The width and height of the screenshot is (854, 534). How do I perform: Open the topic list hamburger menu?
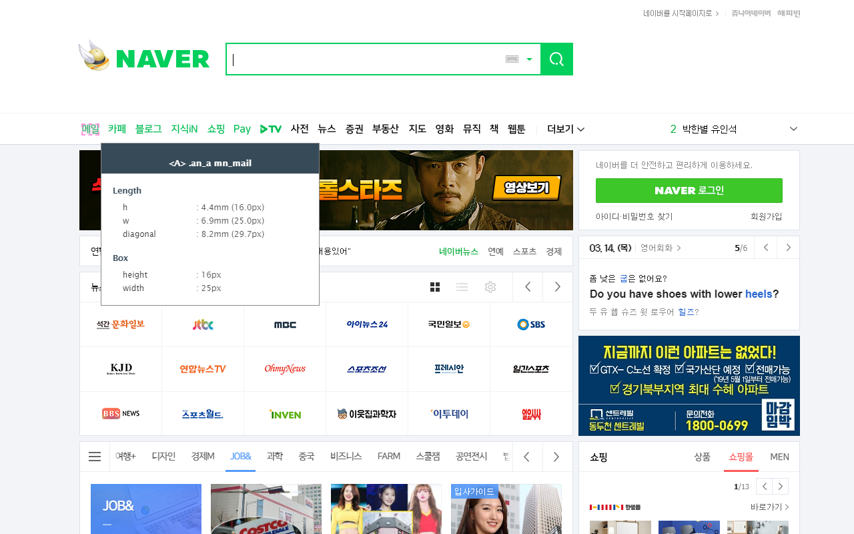pyautogui.click(x=95, y=457)
